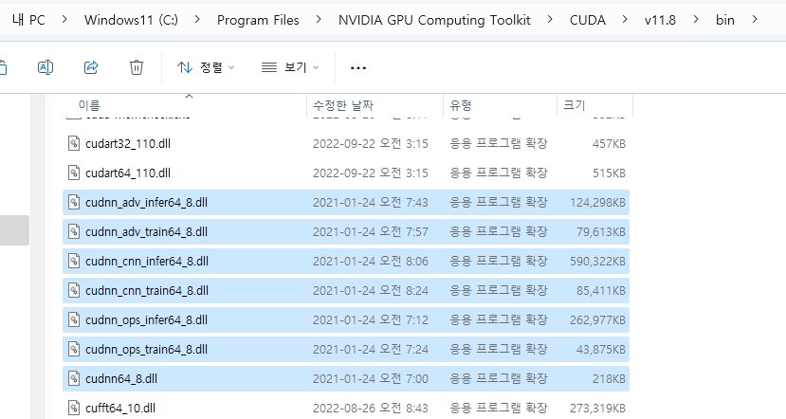Viewport: 786px width, 419px height.
Task: Click the Share toolbar icon
Action: 91,67
